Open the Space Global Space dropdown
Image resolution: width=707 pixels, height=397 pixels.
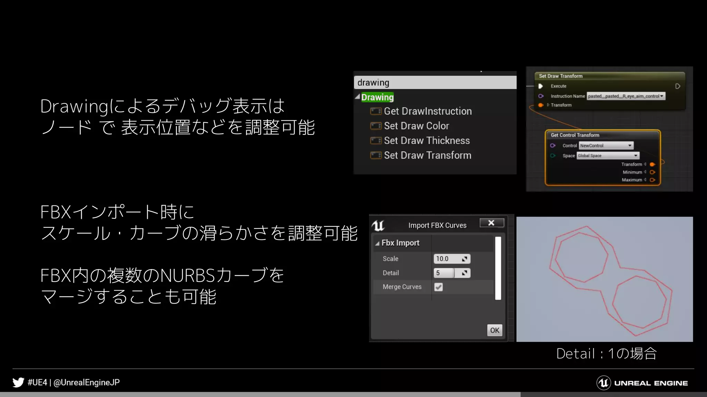pos(608,156)
